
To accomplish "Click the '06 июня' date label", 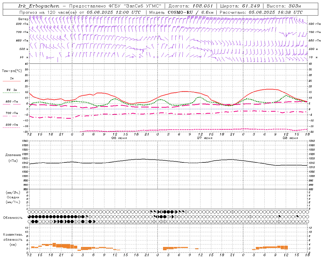I will [119, 138].
